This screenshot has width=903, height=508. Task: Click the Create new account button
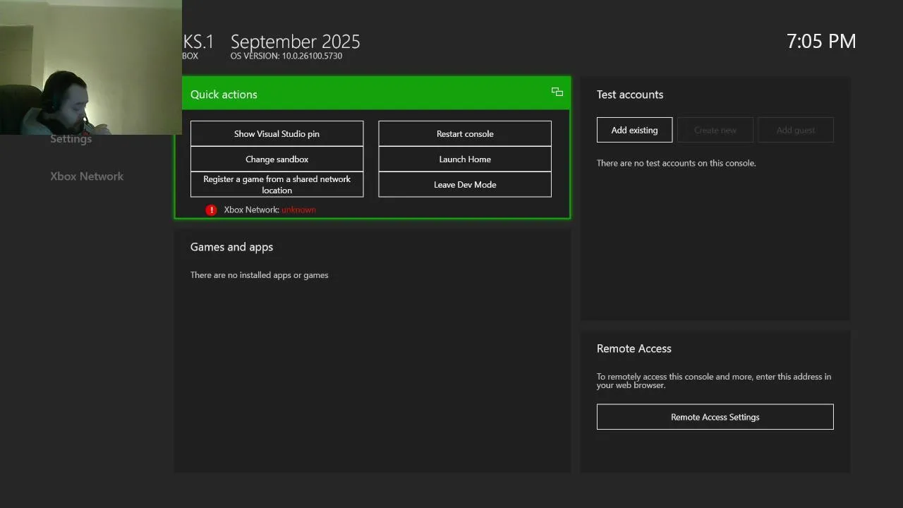715,130
